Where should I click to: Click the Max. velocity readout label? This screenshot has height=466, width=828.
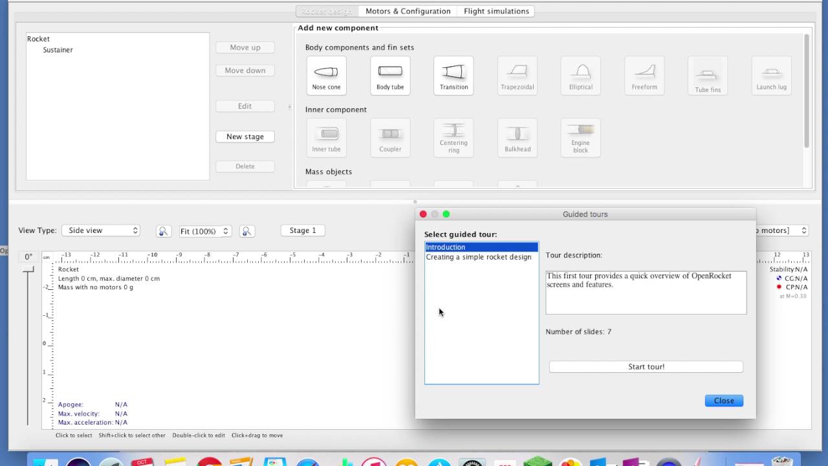click(x=79, y=414)
